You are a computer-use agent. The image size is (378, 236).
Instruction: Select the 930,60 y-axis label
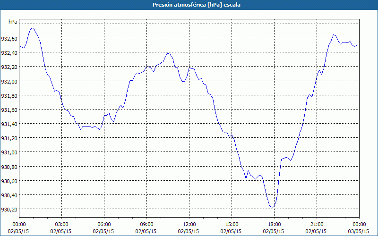pos(9,181)
